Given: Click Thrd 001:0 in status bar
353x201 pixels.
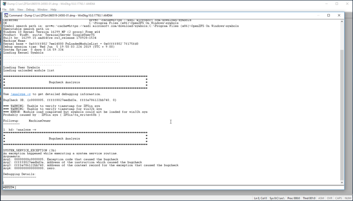Looking at the screenshot, I should pos(309,198).
